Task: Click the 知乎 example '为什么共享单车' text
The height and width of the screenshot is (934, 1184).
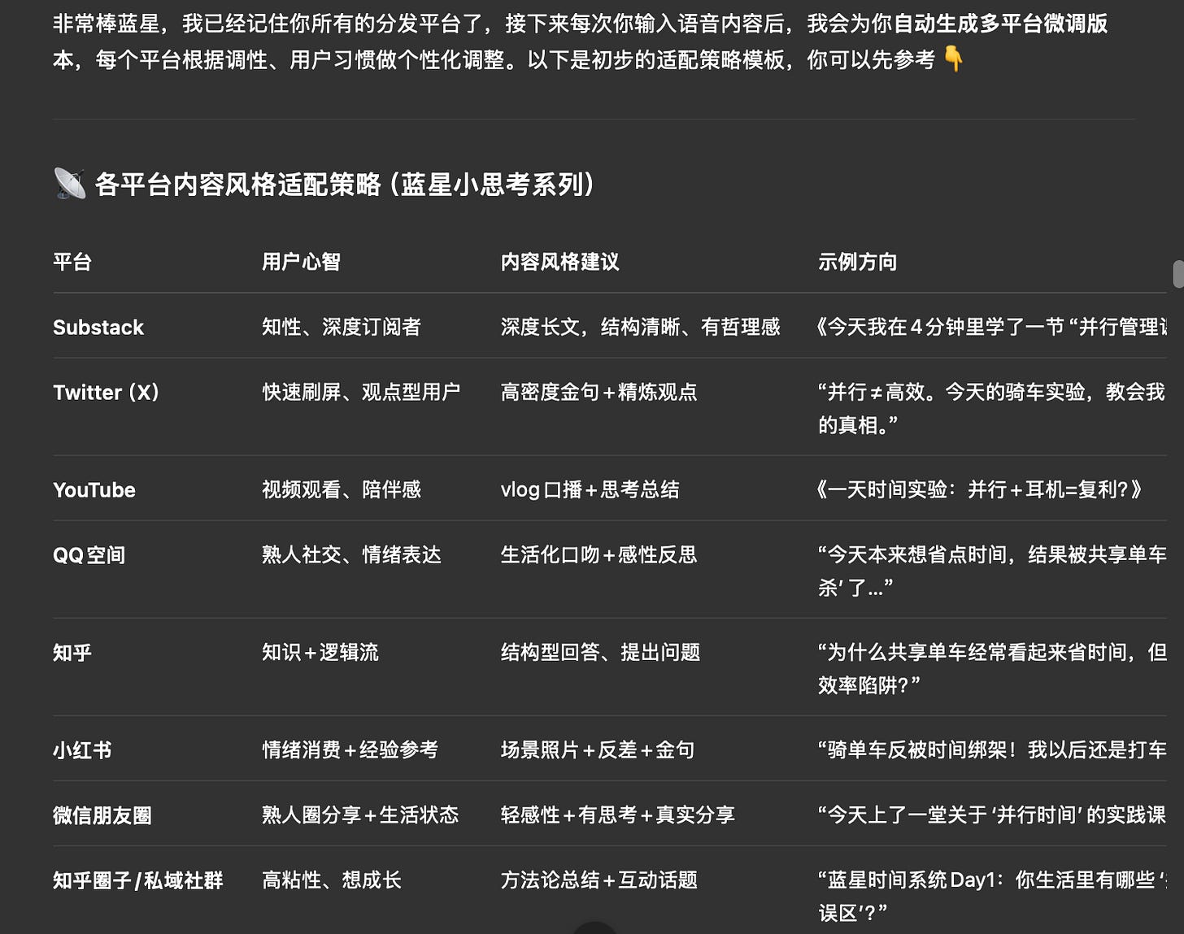Action: 992,668
